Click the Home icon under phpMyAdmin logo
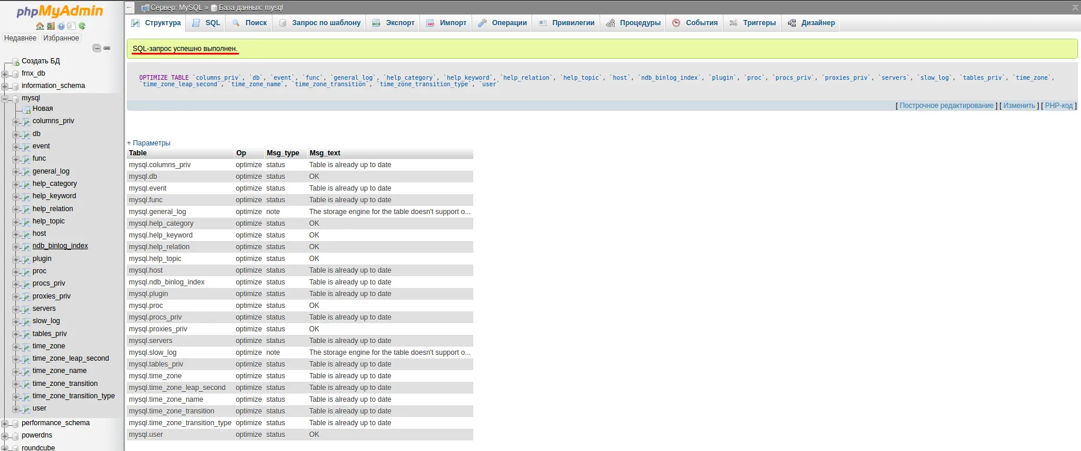The width and height of the screenshot is (1081, 451). (x=40, y=26)
